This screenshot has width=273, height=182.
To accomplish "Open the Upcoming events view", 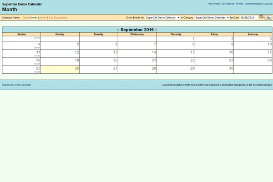I will click(61, 18).
